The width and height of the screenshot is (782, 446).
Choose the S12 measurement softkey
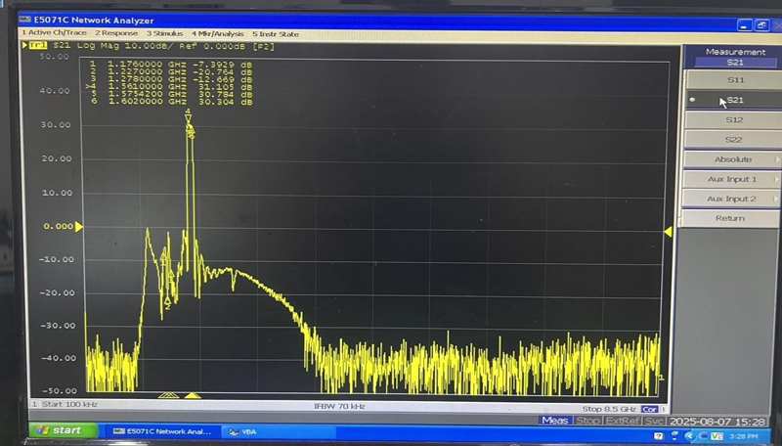click(734, 119)
